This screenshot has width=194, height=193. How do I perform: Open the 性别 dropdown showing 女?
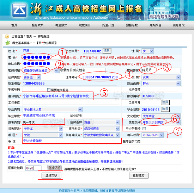coord(147,51)
